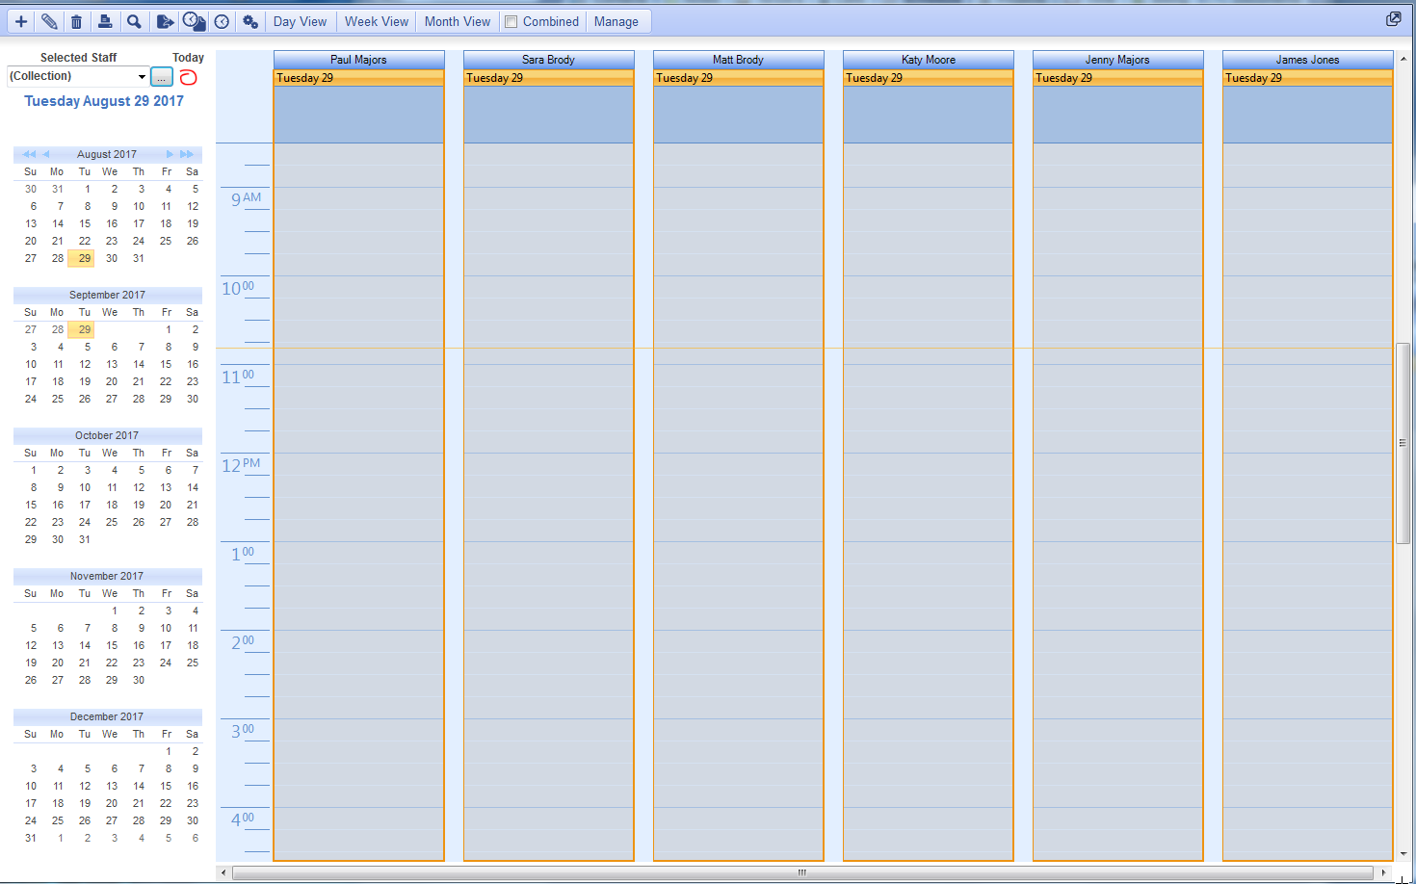
Task: Click the October 2017 month title
Action: click(107, 435)
